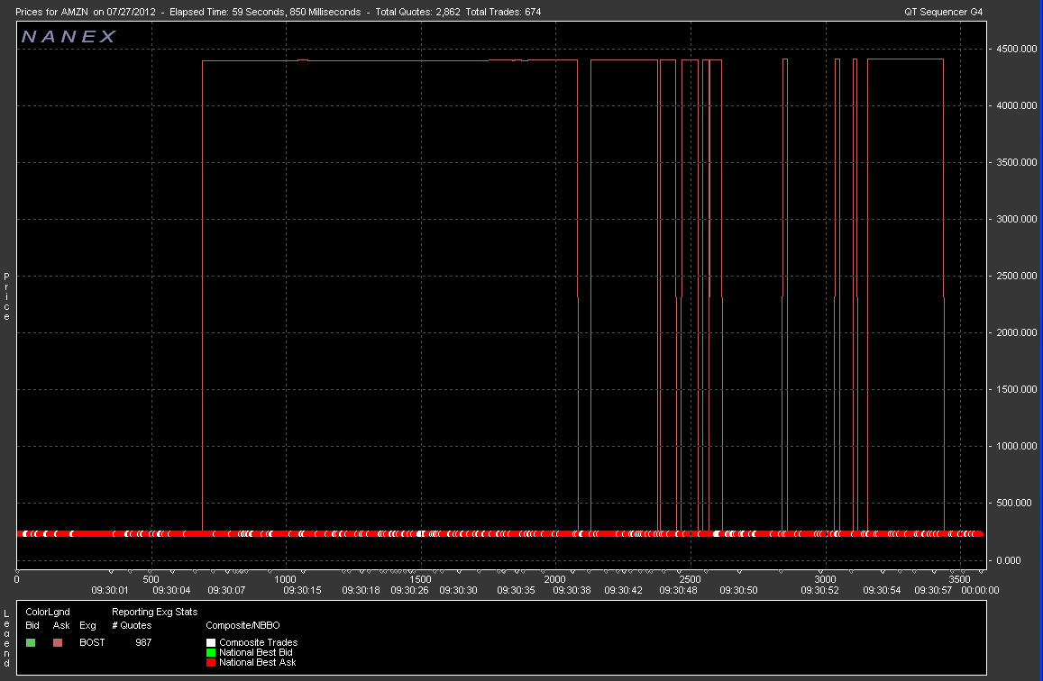Click the 'Ask' column label in legend
The image size is (1043, 681).
pos(61,625)
